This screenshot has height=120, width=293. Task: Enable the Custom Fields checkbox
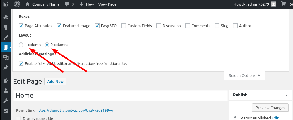click(124, 26)
